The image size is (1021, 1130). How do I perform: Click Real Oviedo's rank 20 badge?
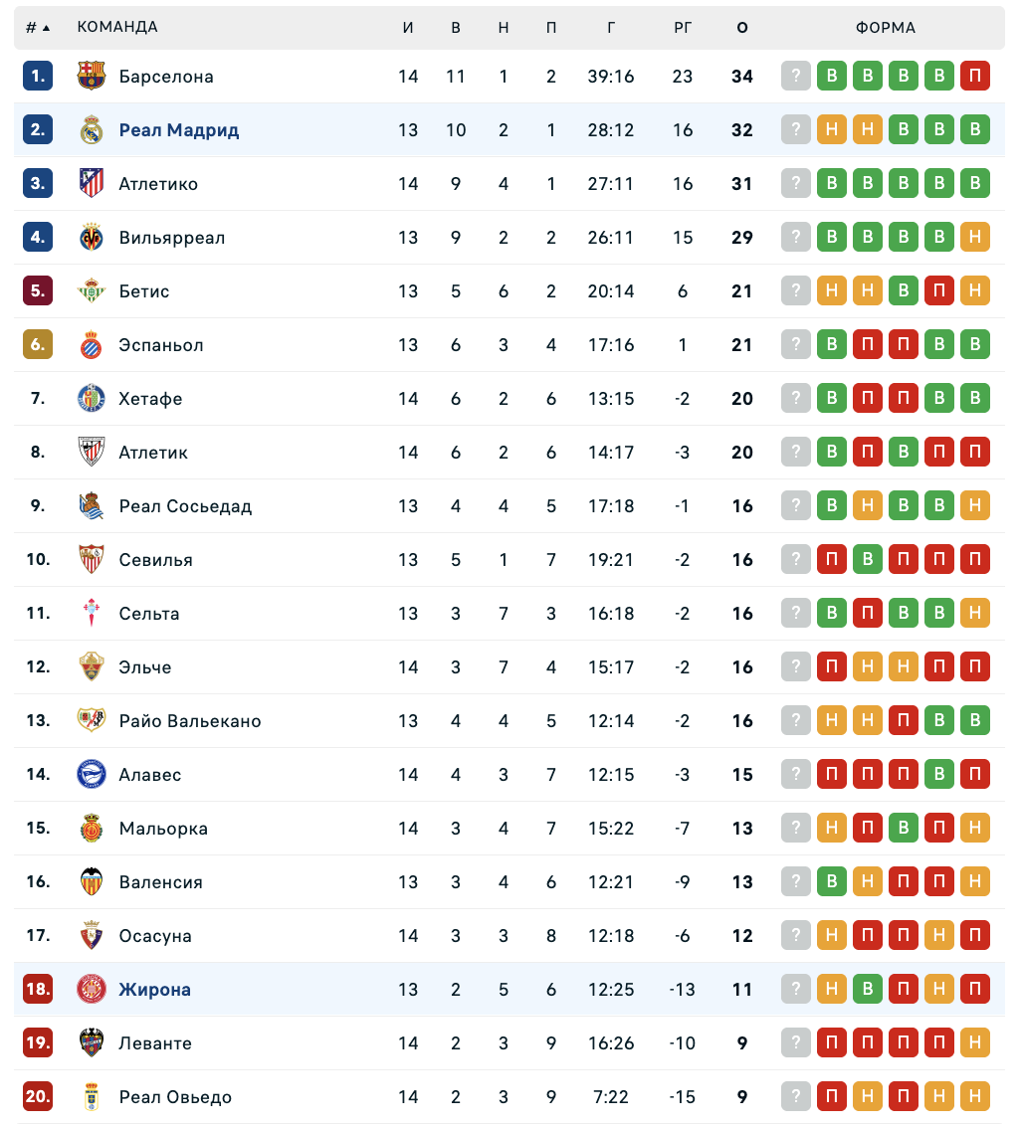pos(38,1097)
